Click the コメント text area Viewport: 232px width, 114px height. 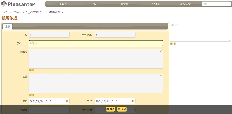click(200, 32)
